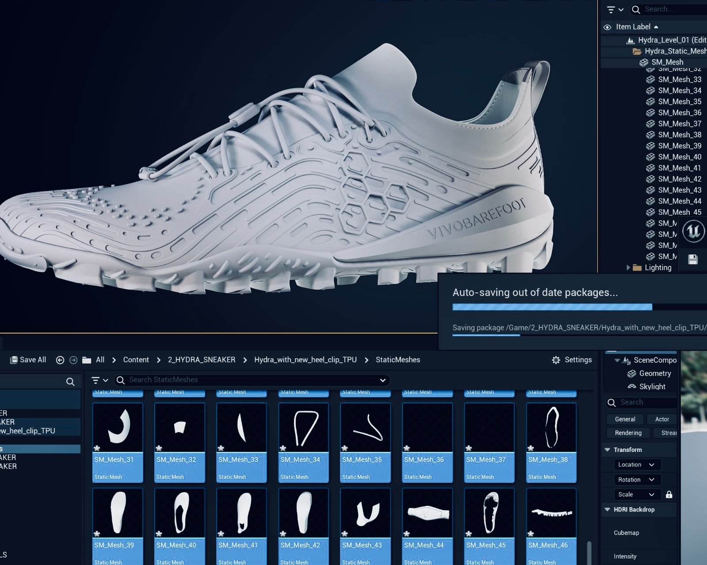Select the All breadcrumb
The width and height of the screenshot is (707, 565).
coord(100,360)
